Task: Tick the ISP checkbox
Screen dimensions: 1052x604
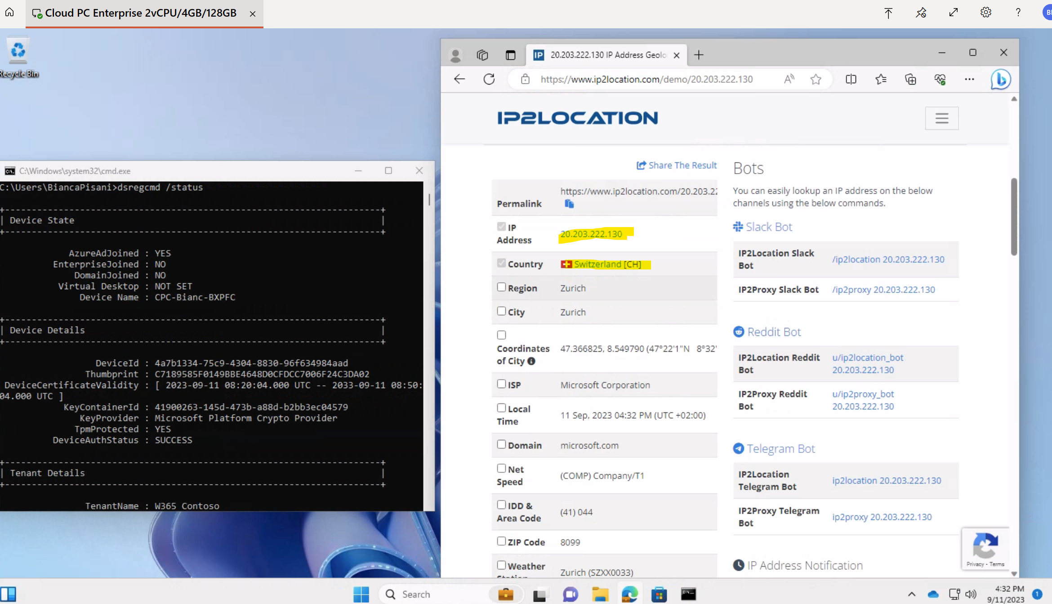Action: tap(501, 384)
